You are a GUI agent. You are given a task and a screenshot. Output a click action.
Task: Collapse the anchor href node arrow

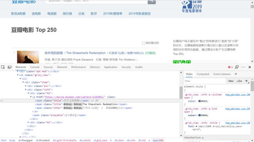click(x=31, y=97)
